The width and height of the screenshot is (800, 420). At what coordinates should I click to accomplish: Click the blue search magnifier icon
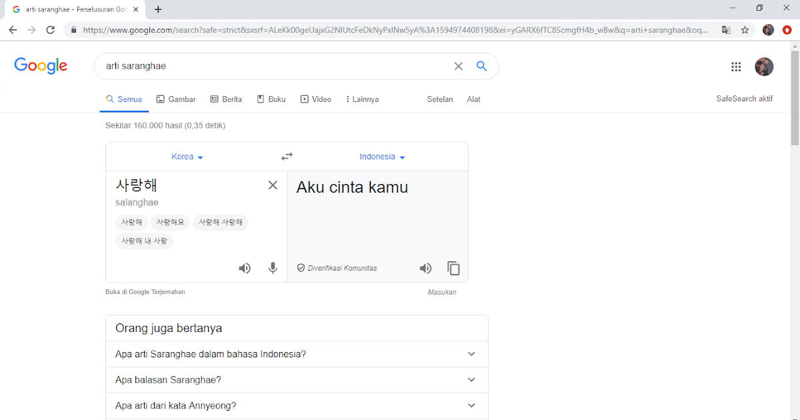481,65
